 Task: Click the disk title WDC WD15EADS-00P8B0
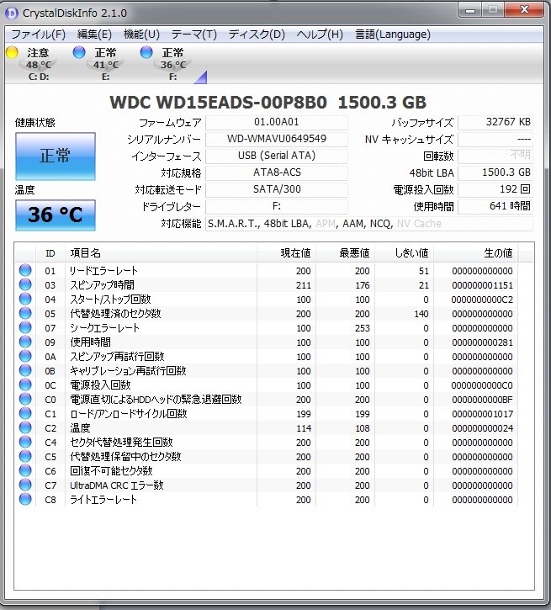click(x=218, y=103)
